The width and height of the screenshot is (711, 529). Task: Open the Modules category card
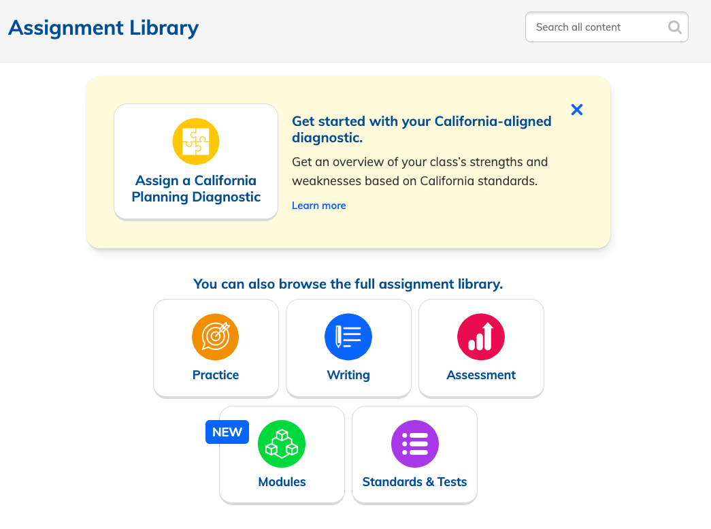coord(282,455)
